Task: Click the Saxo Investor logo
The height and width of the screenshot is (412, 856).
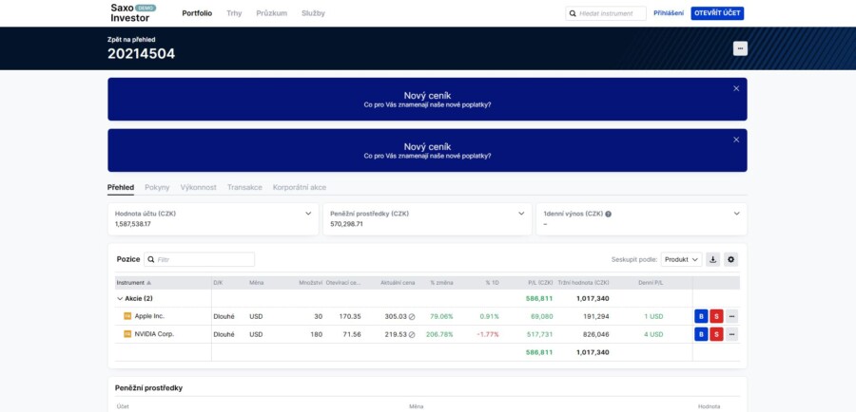Action: tap(132, 13)
